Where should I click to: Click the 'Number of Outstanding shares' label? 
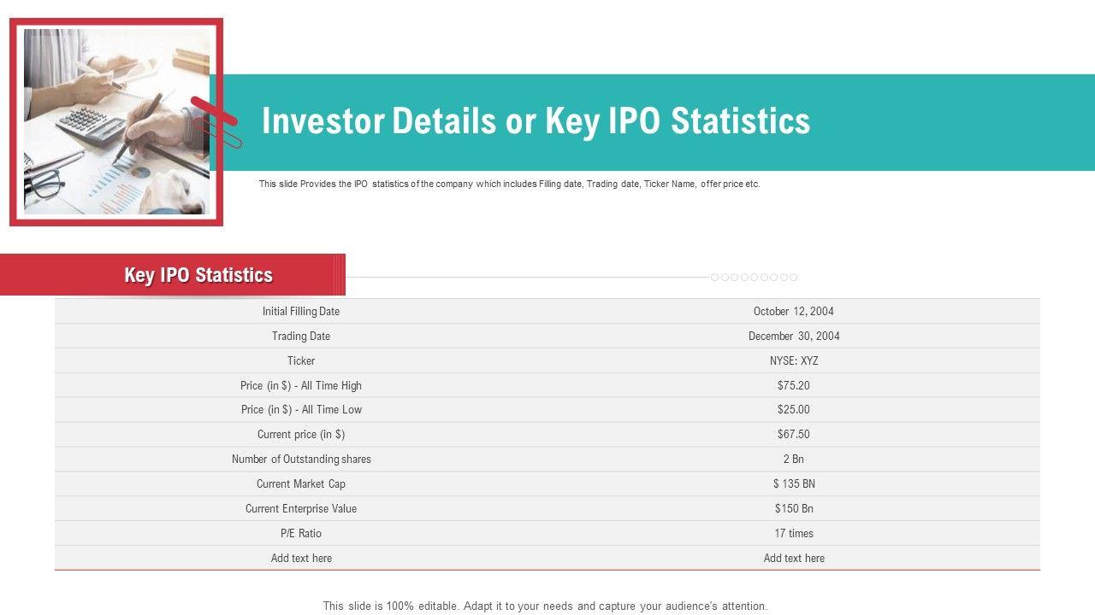point(301,460)
